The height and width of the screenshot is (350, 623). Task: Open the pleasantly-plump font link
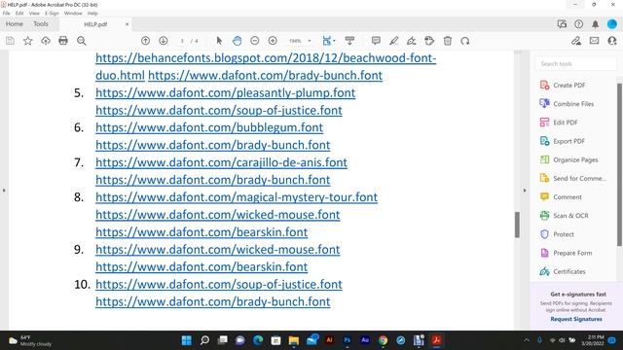pos(225,93)
